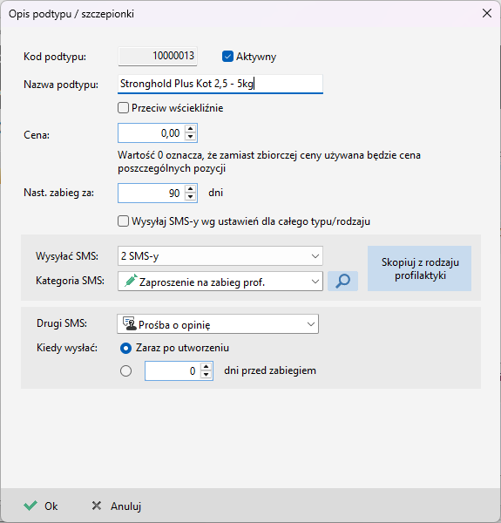
Task: Enable Przeciw wściekliźnie checkbox
Action: coord(123,108)
